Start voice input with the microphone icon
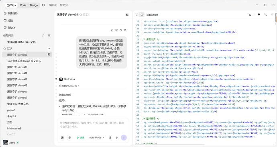277x147 pixels. tap(110, 137)
